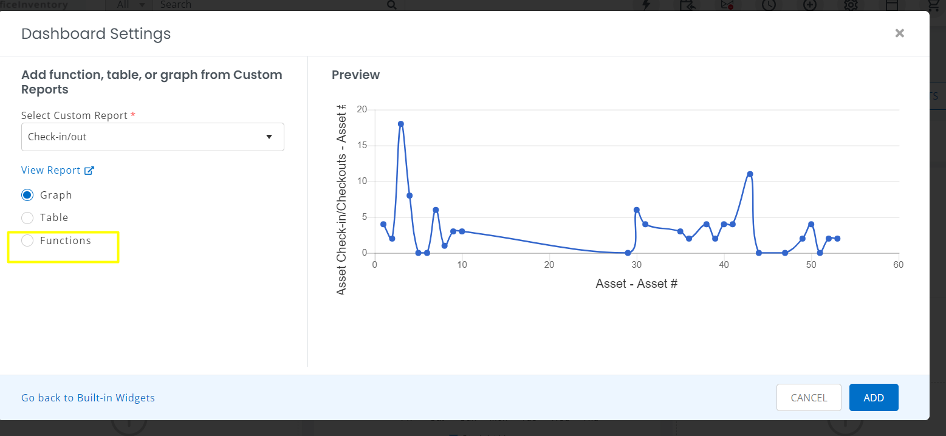Open the settings gear in background toolbar
The height and width of the screenshot is (436, 946).
pyautogui.click(x=851, y=5)
